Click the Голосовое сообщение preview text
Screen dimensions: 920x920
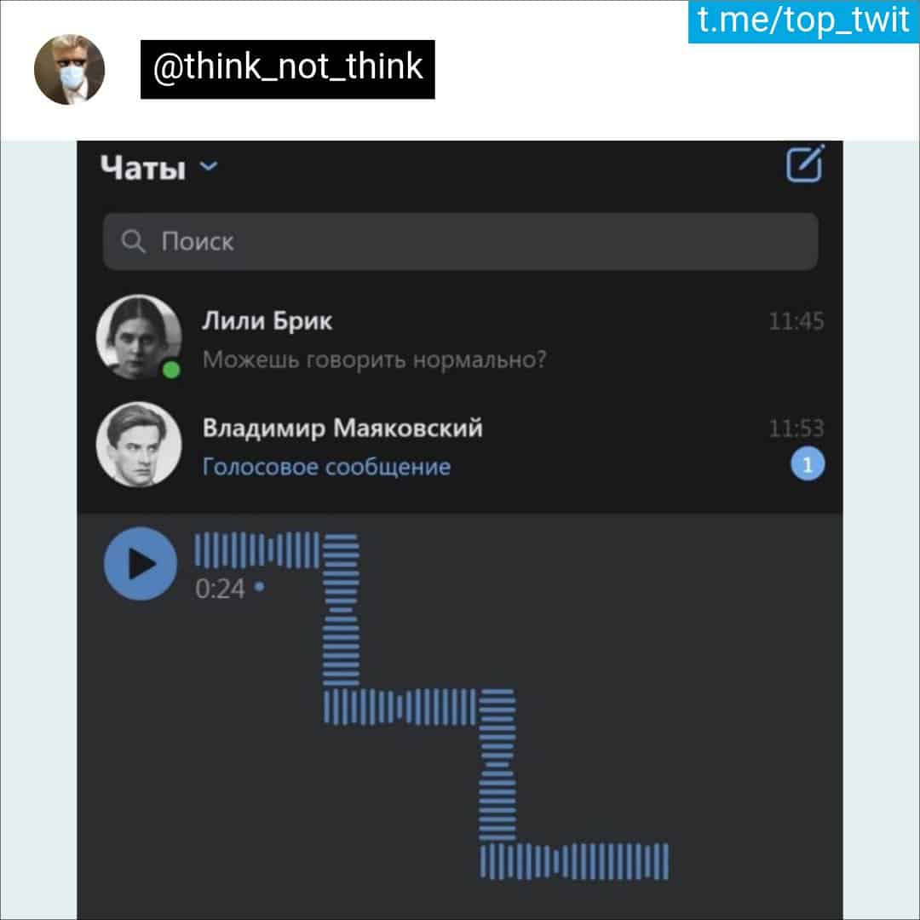coord(326,467)
